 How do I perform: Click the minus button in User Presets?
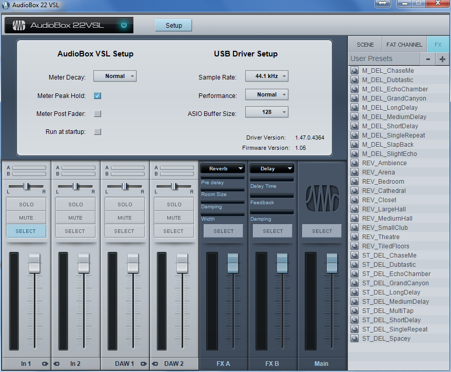[427, 59]
